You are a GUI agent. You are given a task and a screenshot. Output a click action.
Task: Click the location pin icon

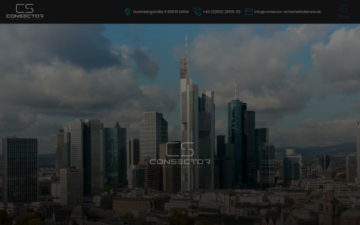(x=128, y=12)
